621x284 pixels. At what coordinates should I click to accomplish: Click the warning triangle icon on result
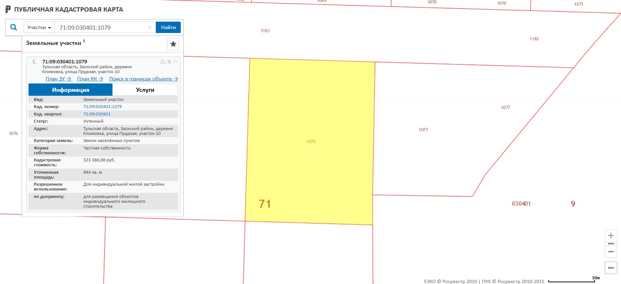click(x=163, y=61)
